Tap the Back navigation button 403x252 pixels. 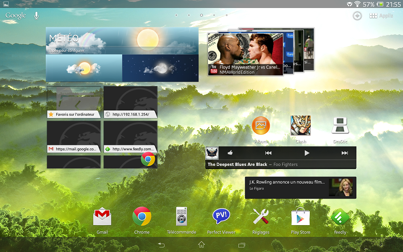pos(161,245)
